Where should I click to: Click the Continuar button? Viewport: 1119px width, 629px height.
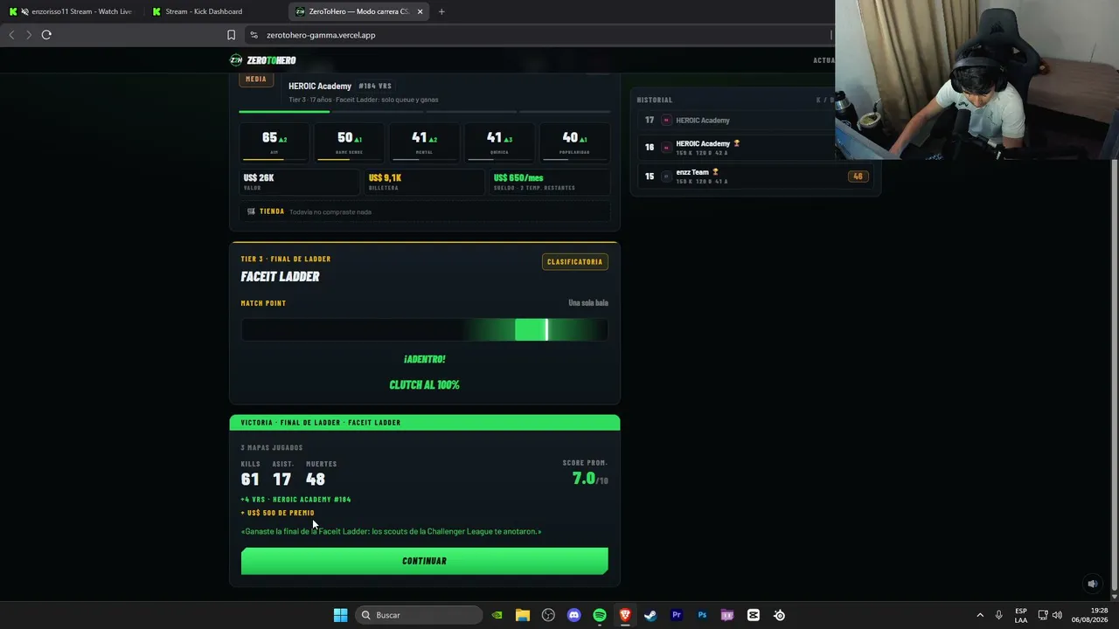pyautogui.click(x=424, y=561)
